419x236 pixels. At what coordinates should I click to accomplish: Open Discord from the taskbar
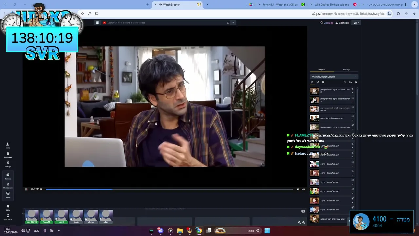click(160, 231)
